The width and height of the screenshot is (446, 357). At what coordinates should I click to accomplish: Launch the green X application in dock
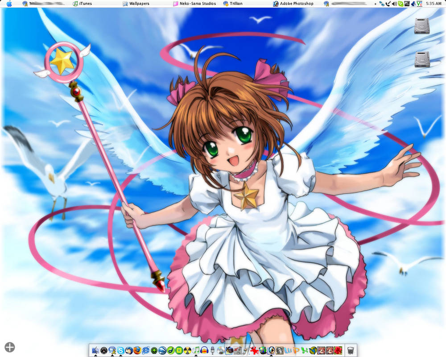(x=305, y=350)
